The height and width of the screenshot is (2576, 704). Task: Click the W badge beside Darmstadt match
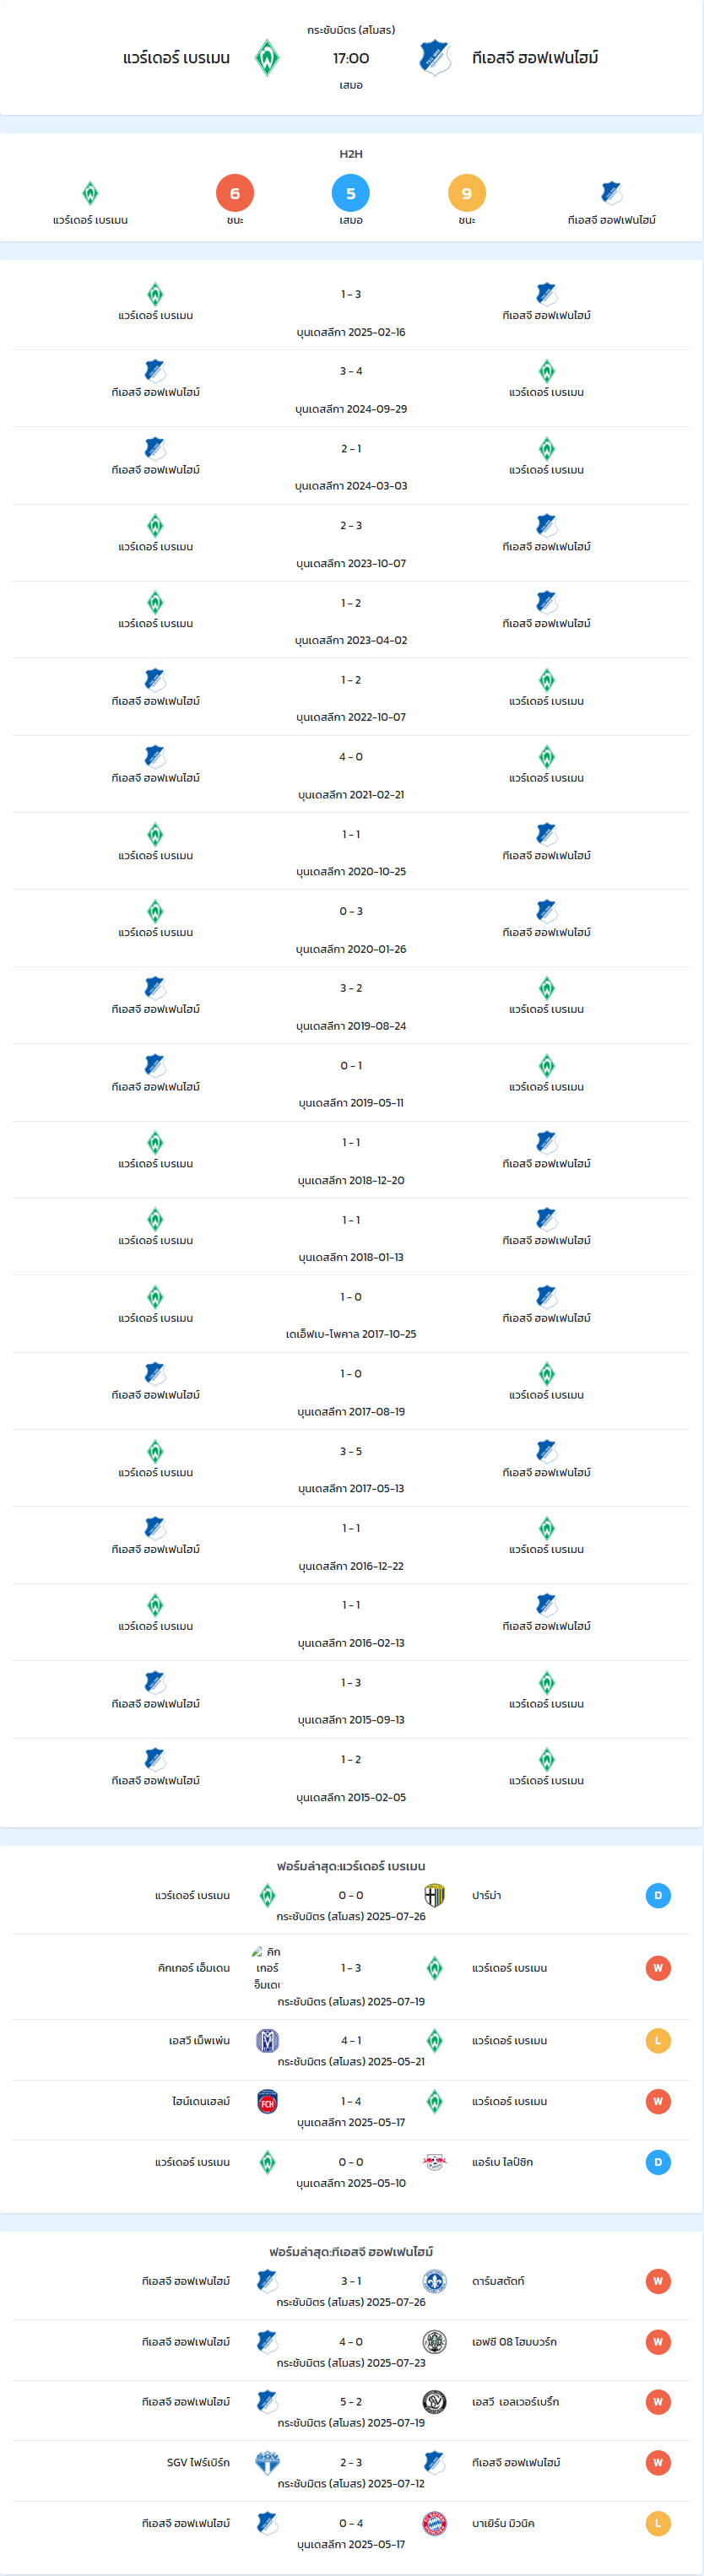pyautogui.click(x=658, y=2281)
